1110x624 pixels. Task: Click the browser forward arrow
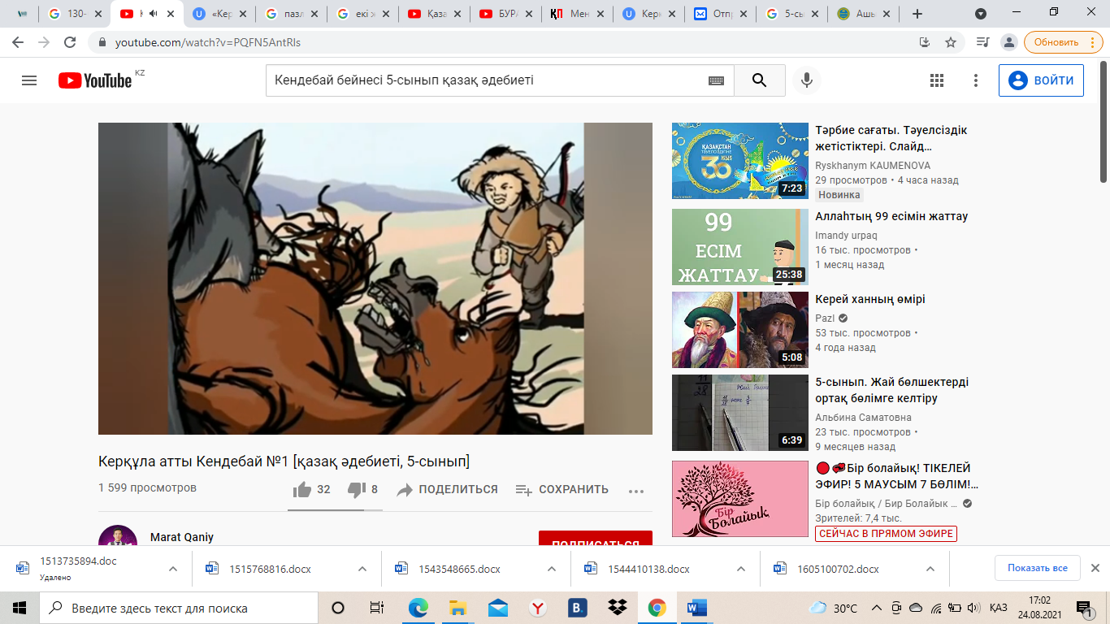pos(44,42)
